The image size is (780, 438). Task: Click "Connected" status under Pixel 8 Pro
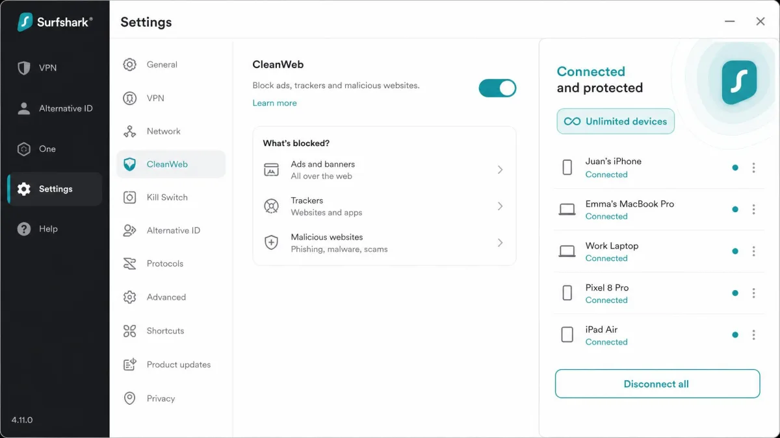pos(606,300)
